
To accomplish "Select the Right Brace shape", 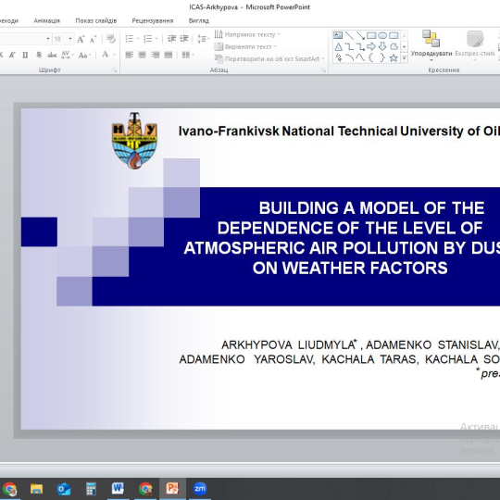I will 382,57.
